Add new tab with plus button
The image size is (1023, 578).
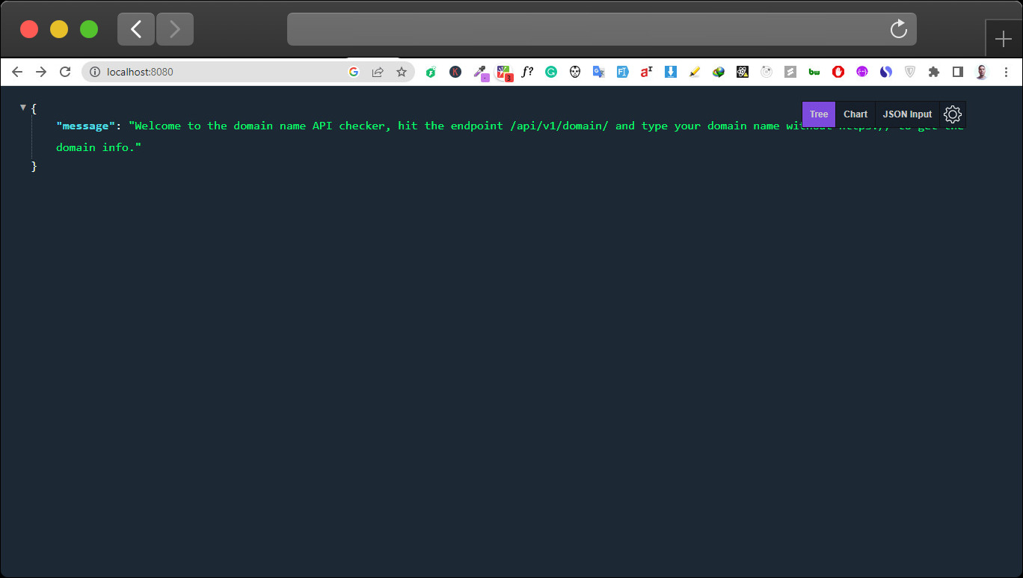pos(1004,39)
